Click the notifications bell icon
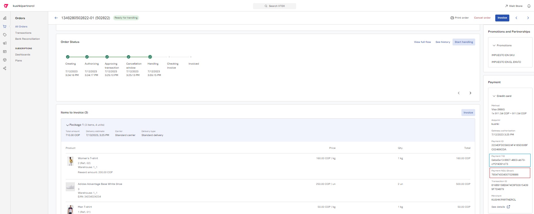 [529, 6]
